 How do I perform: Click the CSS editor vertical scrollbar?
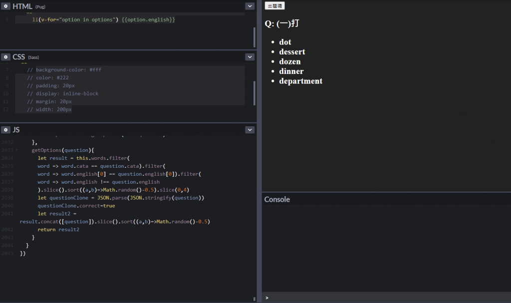point(254,93)
